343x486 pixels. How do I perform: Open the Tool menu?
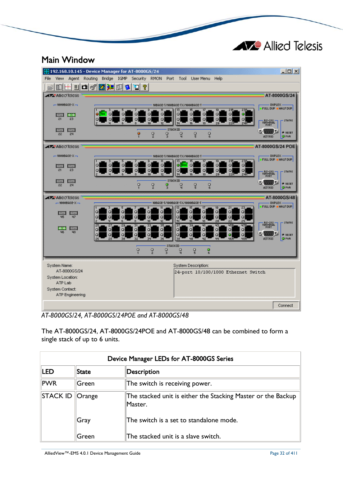tap(183, 78)
